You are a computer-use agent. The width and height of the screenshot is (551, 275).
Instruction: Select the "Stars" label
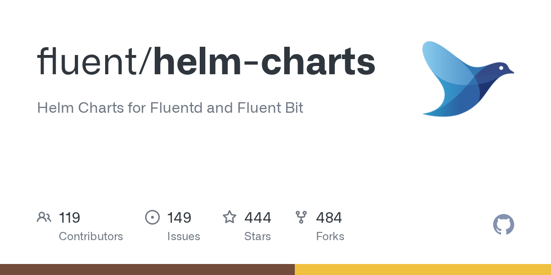pyautogui.click(x=258, y=236)
